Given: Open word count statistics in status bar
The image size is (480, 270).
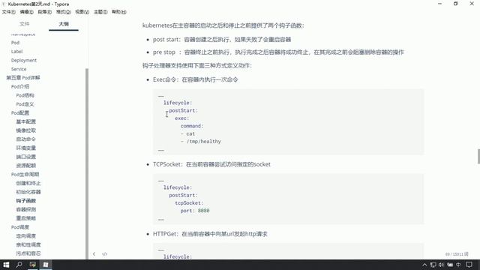Looking at the screenshot, I should tap(457, 254).
